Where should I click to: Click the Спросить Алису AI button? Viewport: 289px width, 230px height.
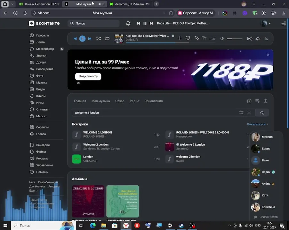point(196,13)
